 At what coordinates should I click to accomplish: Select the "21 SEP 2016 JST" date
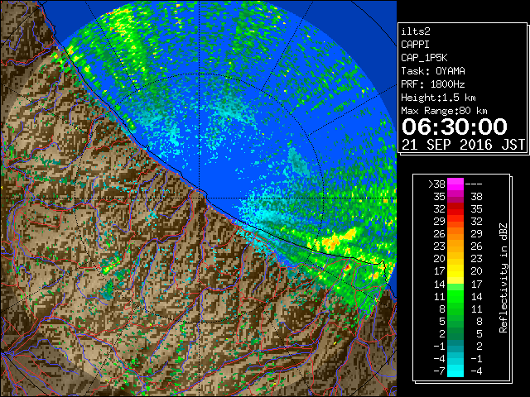coord(463,145)
